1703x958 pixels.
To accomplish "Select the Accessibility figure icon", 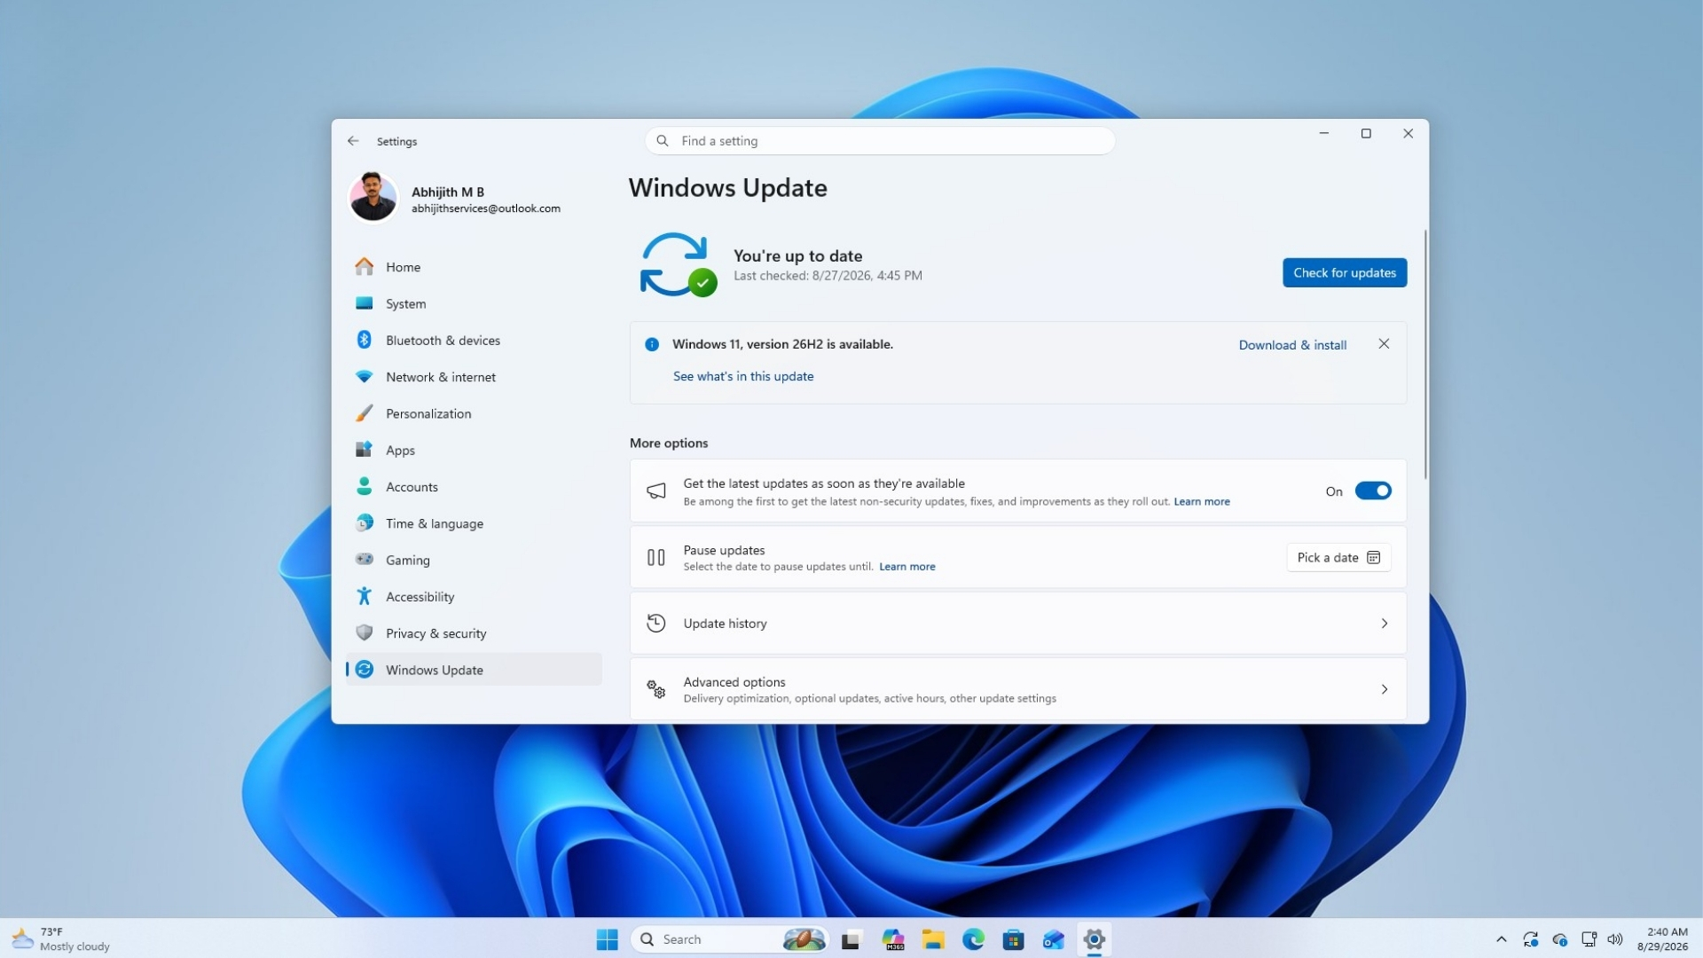I will point(364,596).
